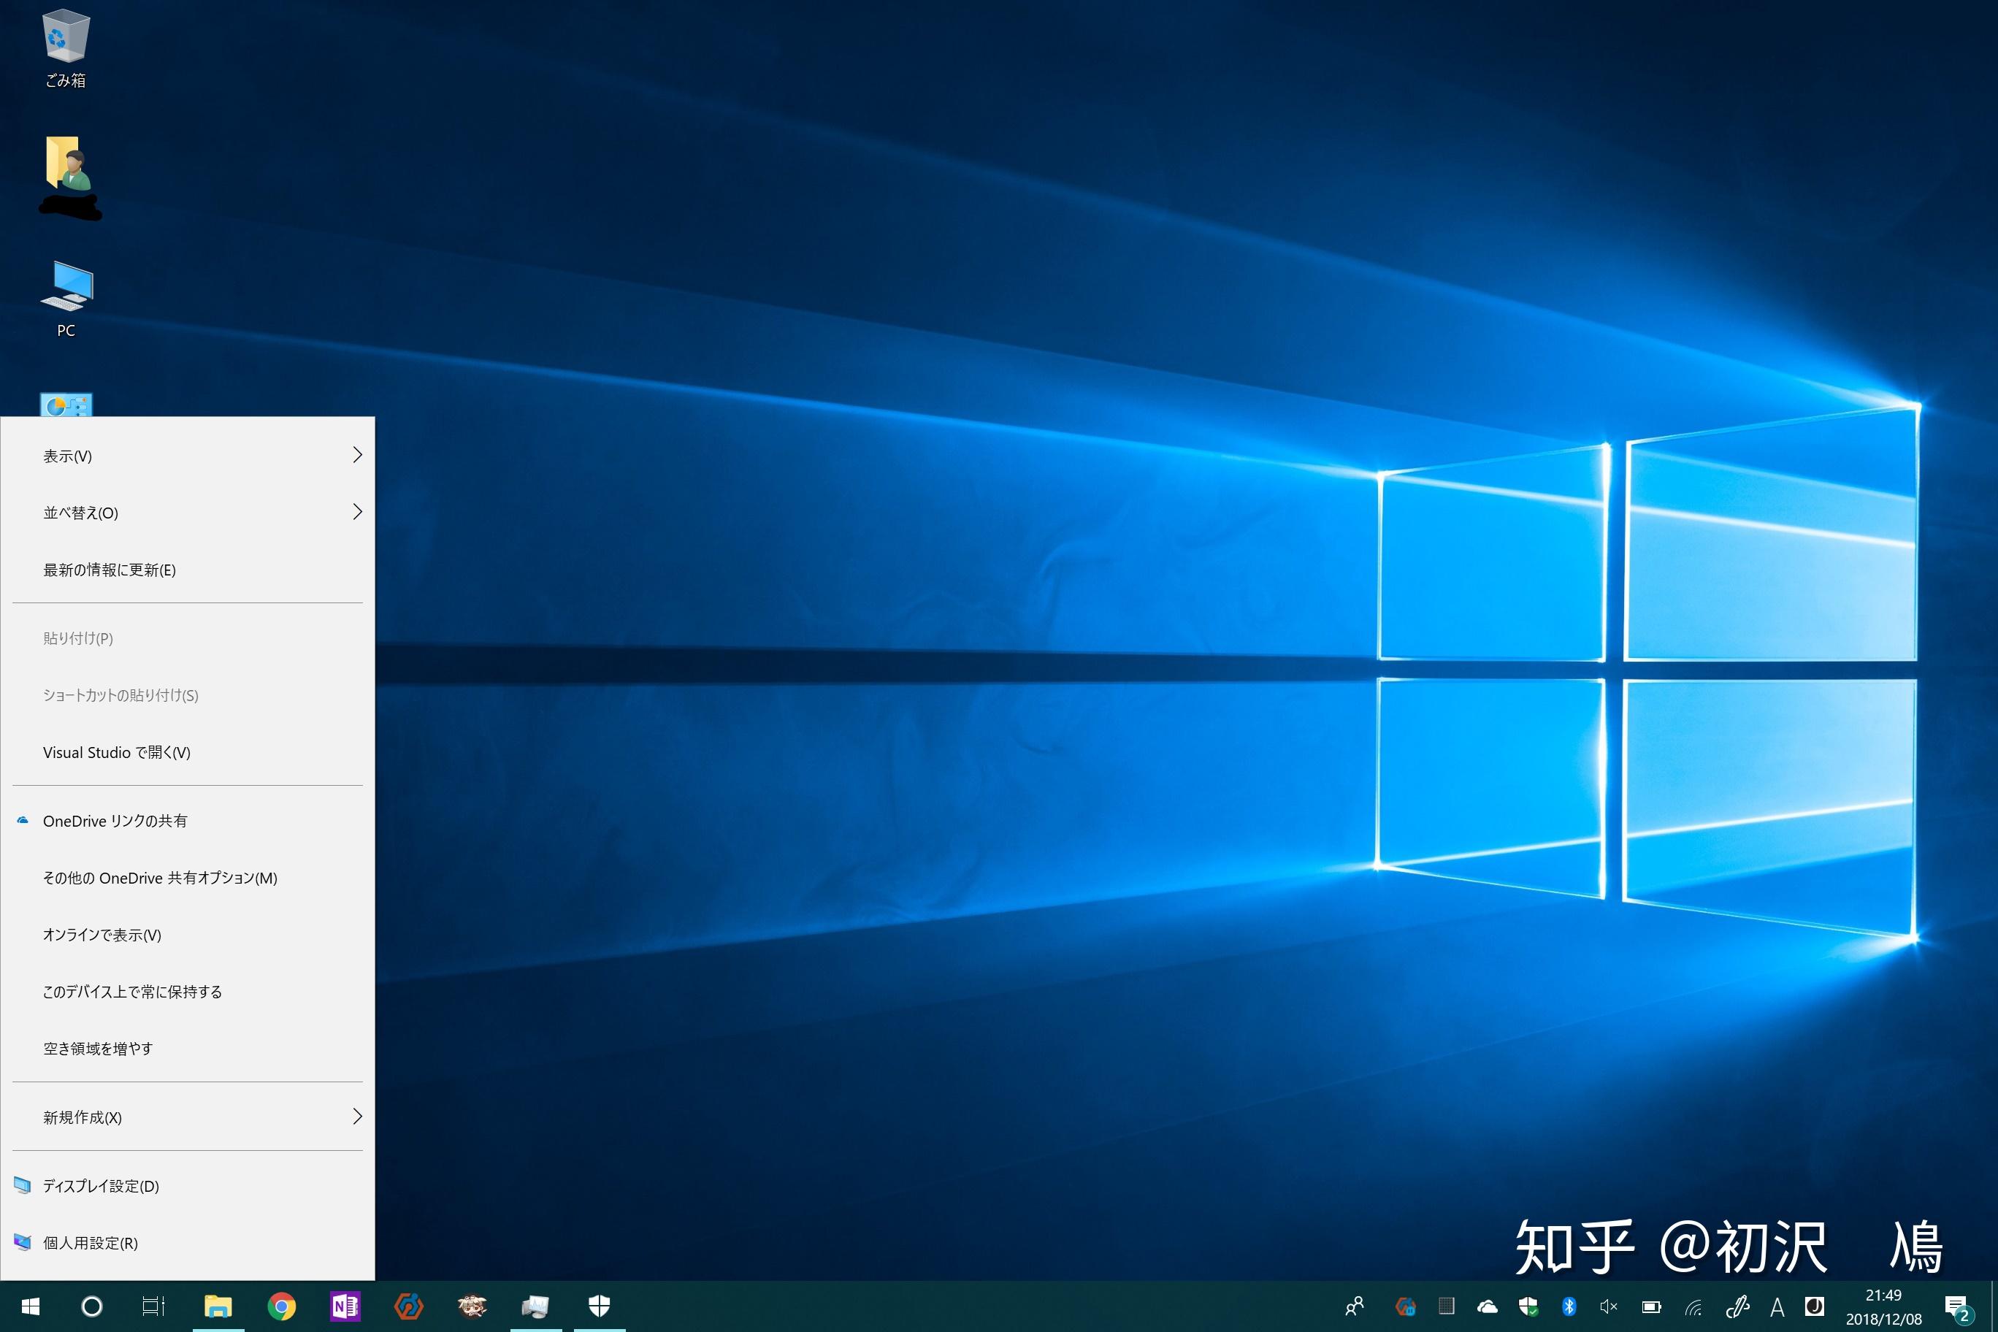Click the greyed-out 貼り付け(P) entry
The image size is (1998, 1332).
[188, 638]
